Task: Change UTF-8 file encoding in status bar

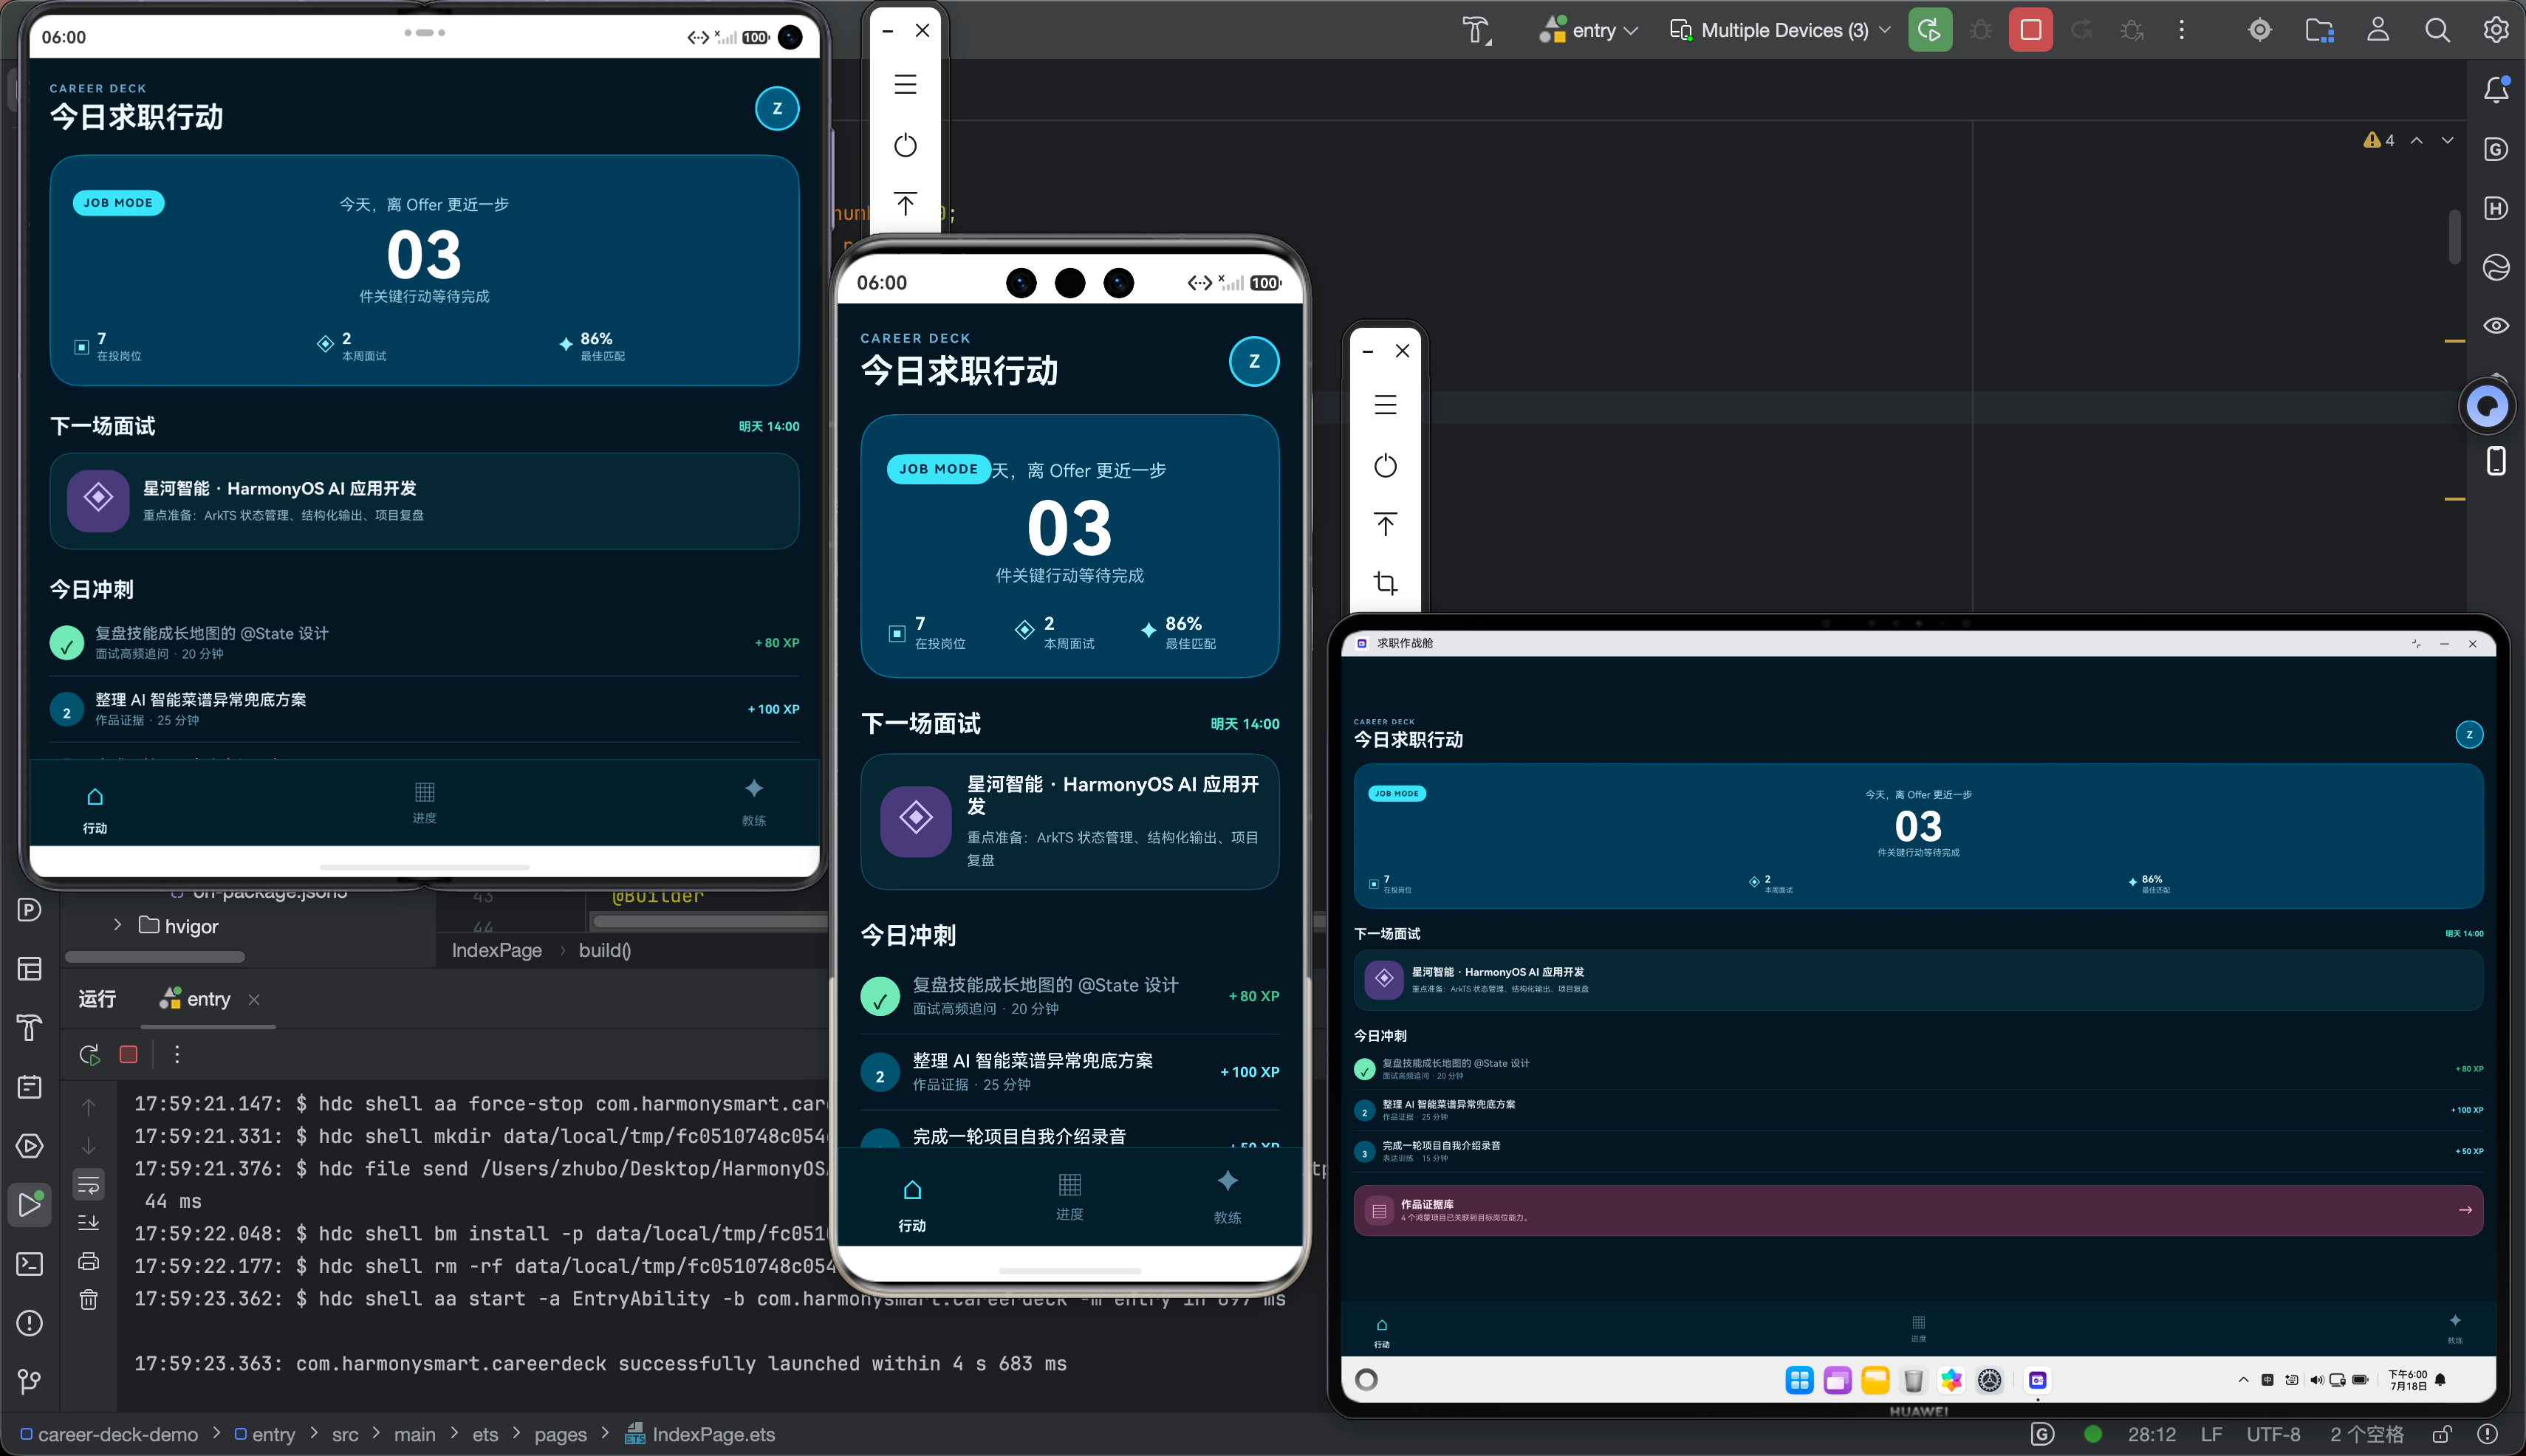Action: tap(2273, 1434)
